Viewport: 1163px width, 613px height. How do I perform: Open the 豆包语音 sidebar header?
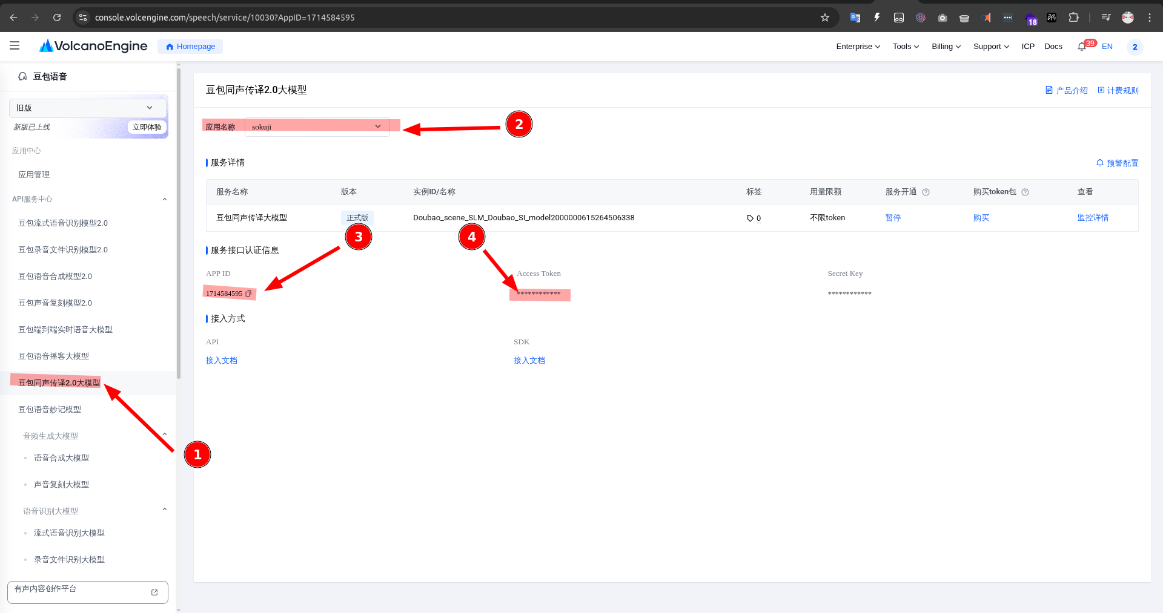pos(42,77)
